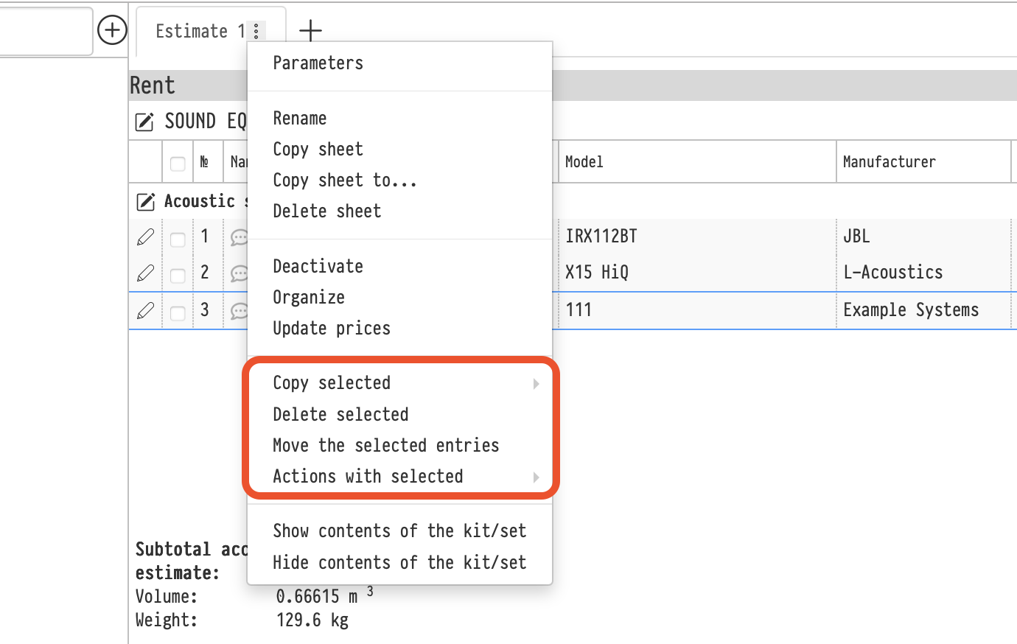Check the checkbox for row 1
Screen dimensions: 1017x644
click(x=178, y=239)
